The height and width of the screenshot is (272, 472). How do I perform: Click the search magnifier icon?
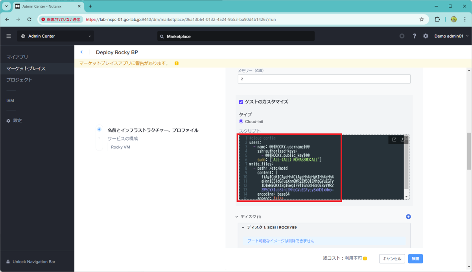162,36
